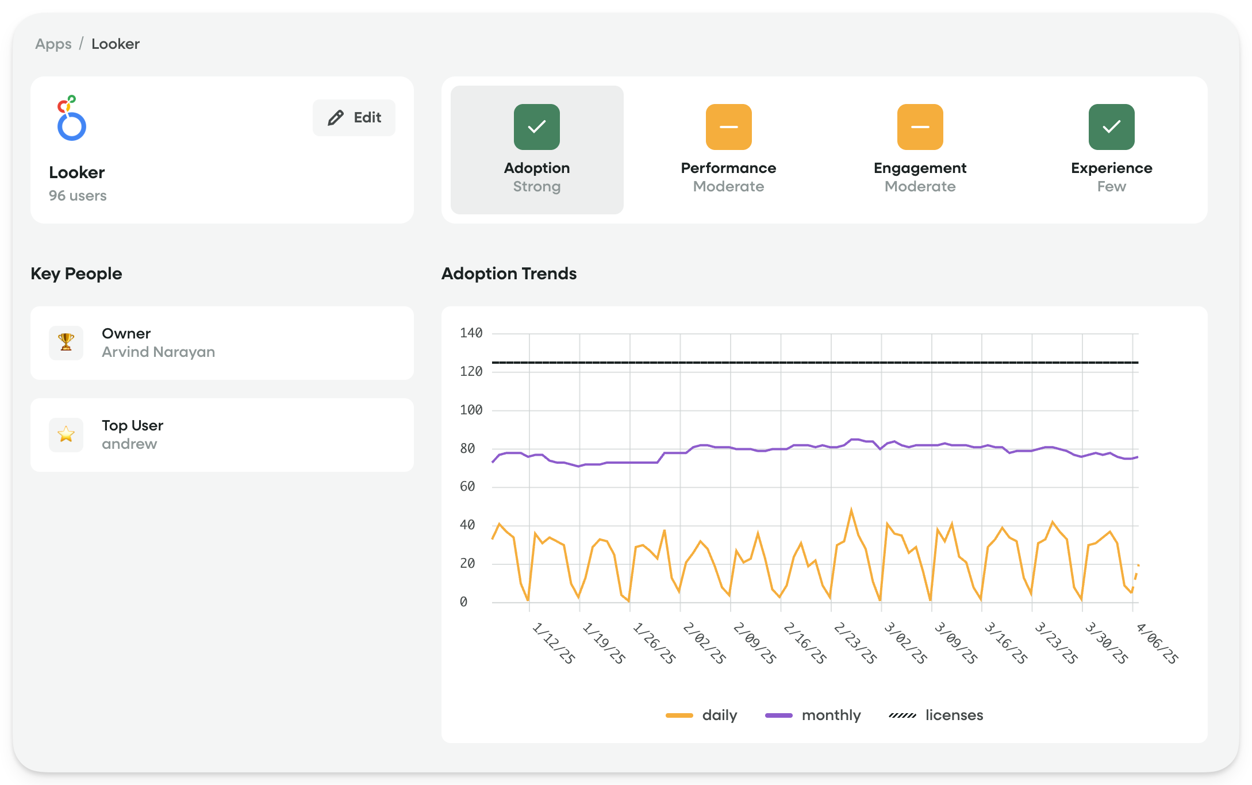1252x785 pixels.
Task: Click the Looker app logo
Action: 71,118
